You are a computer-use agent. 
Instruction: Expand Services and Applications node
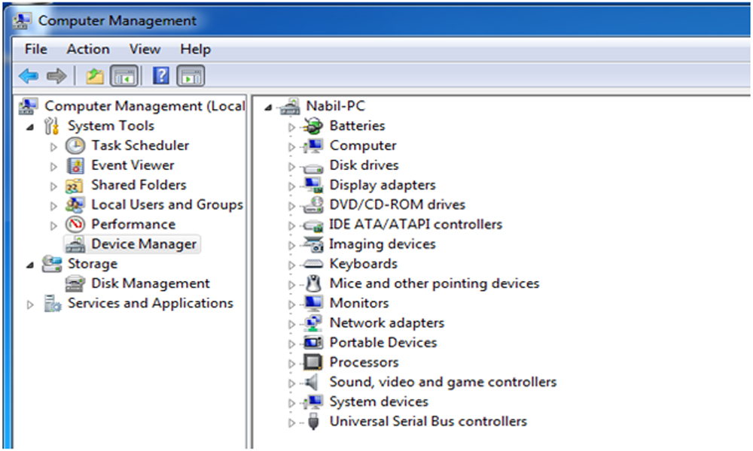pyautogui.click(x=30, y=304)
